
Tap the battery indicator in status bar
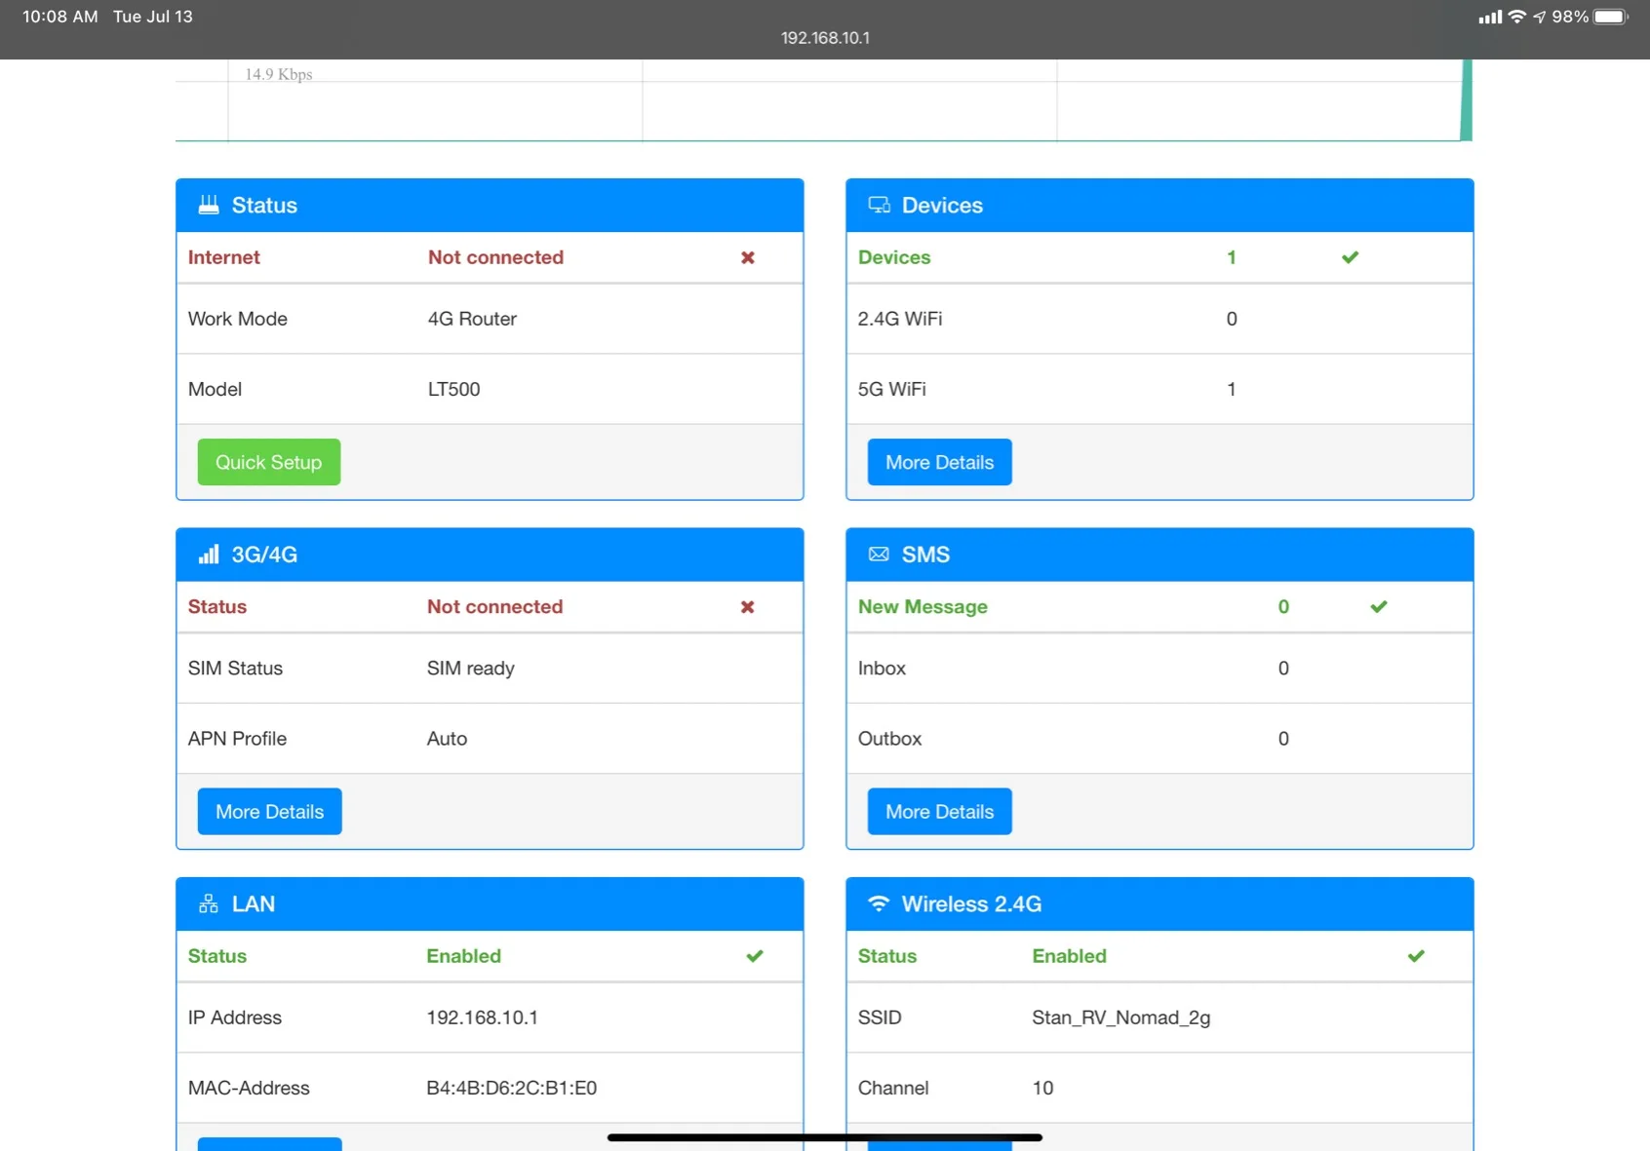point(1611,17)
